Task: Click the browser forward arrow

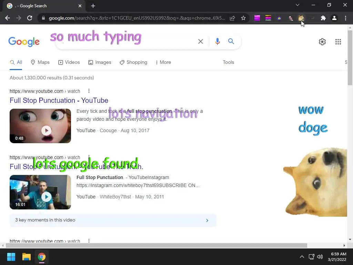Action: click(19, 18)
